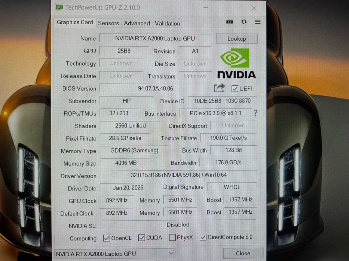Click the NVIDIA SLI Disabled field
This screenshot has width=349, height=261.
coord(178,224)
